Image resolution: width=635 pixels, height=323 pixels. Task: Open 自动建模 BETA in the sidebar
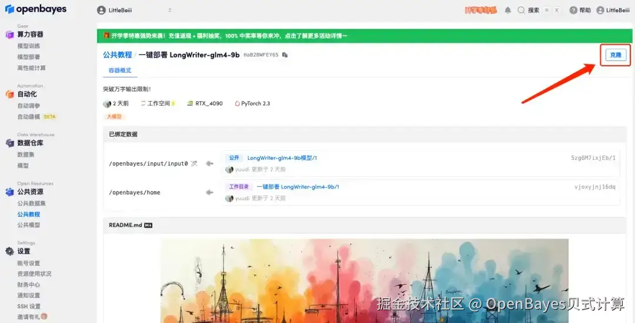tap(36, 117)
